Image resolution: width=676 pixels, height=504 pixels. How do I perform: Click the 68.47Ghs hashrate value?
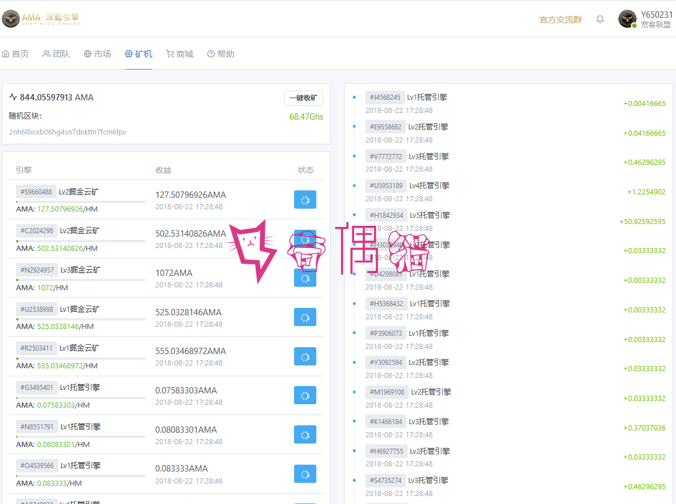point(306,117)
